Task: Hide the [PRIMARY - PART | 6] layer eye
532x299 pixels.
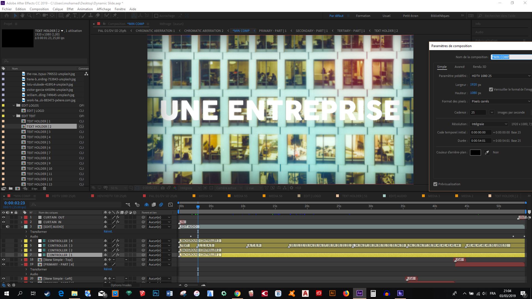Action: (4, 264)
